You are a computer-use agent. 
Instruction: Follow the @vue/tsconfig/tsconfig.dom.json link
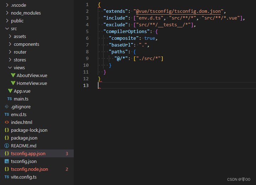coord(178,11)
